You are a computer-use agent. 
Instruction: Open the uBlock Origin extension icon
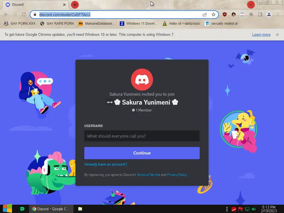pyautogui.click(x=225, y=14)
